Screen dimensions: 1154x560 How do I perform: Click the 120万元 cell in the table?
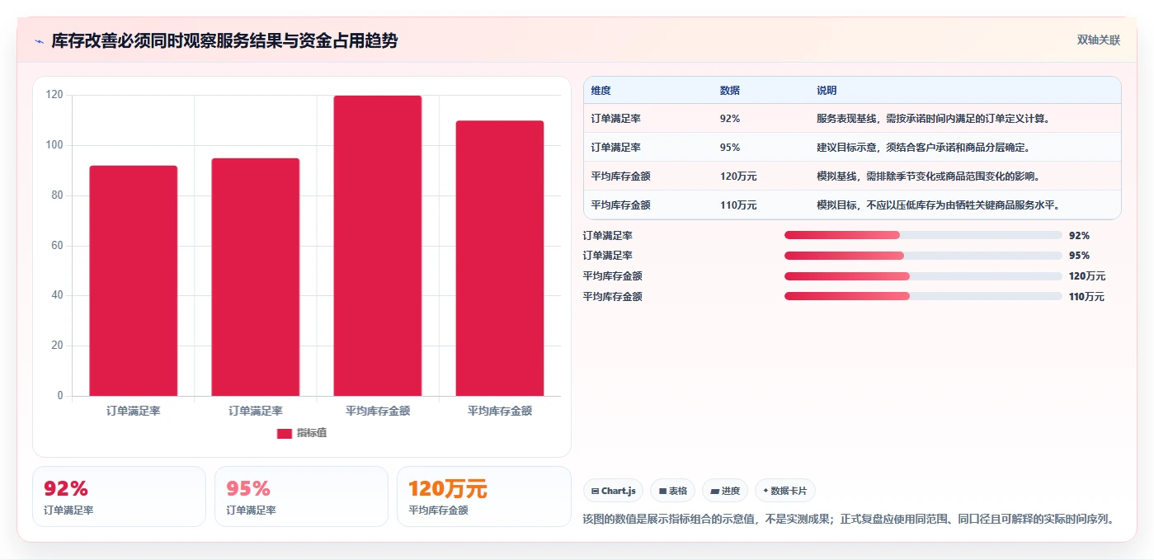(738, 176)
